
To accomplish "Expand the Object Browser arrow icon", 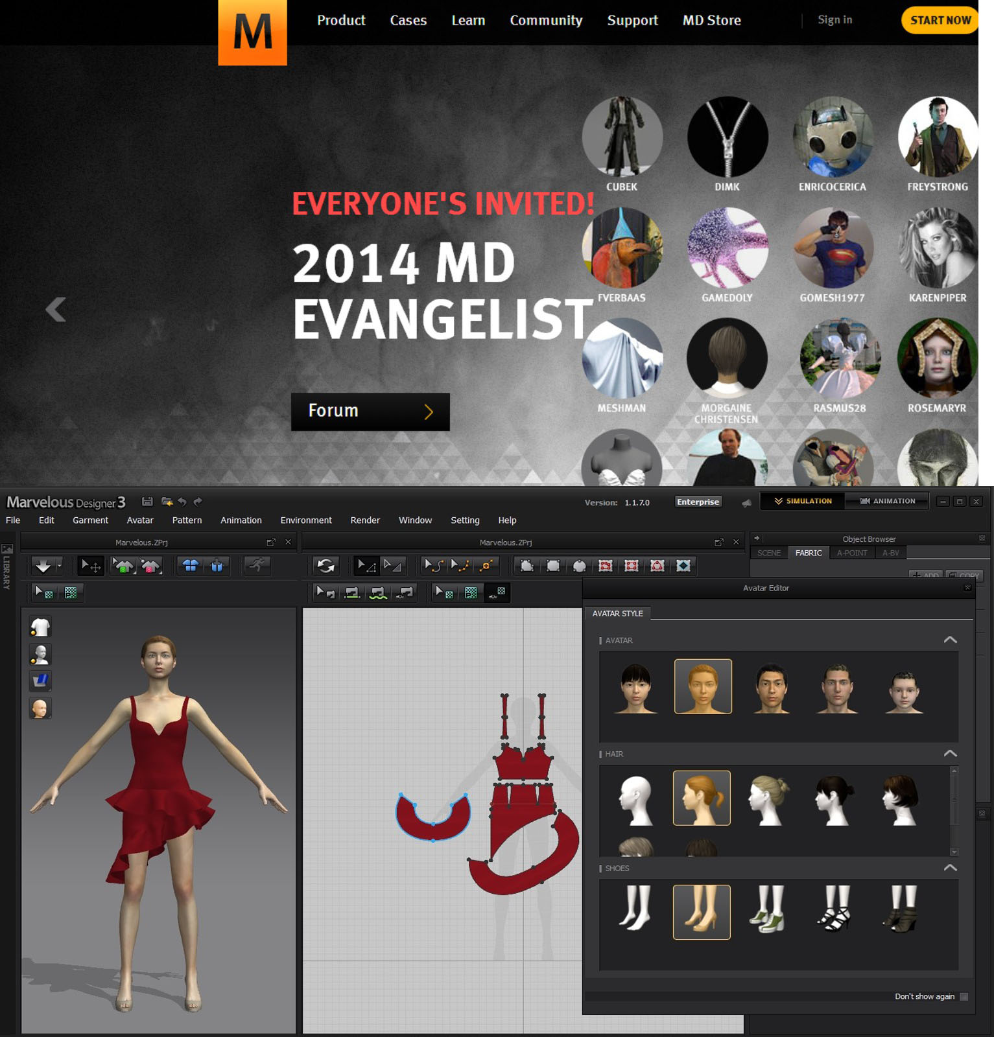I will 757,539.
